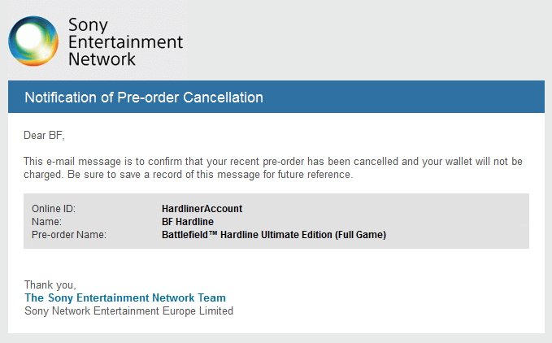The width and height of the screenshot is (552, 343).
Task: Click the Online ID label
Action: click(x=54, y=209)
